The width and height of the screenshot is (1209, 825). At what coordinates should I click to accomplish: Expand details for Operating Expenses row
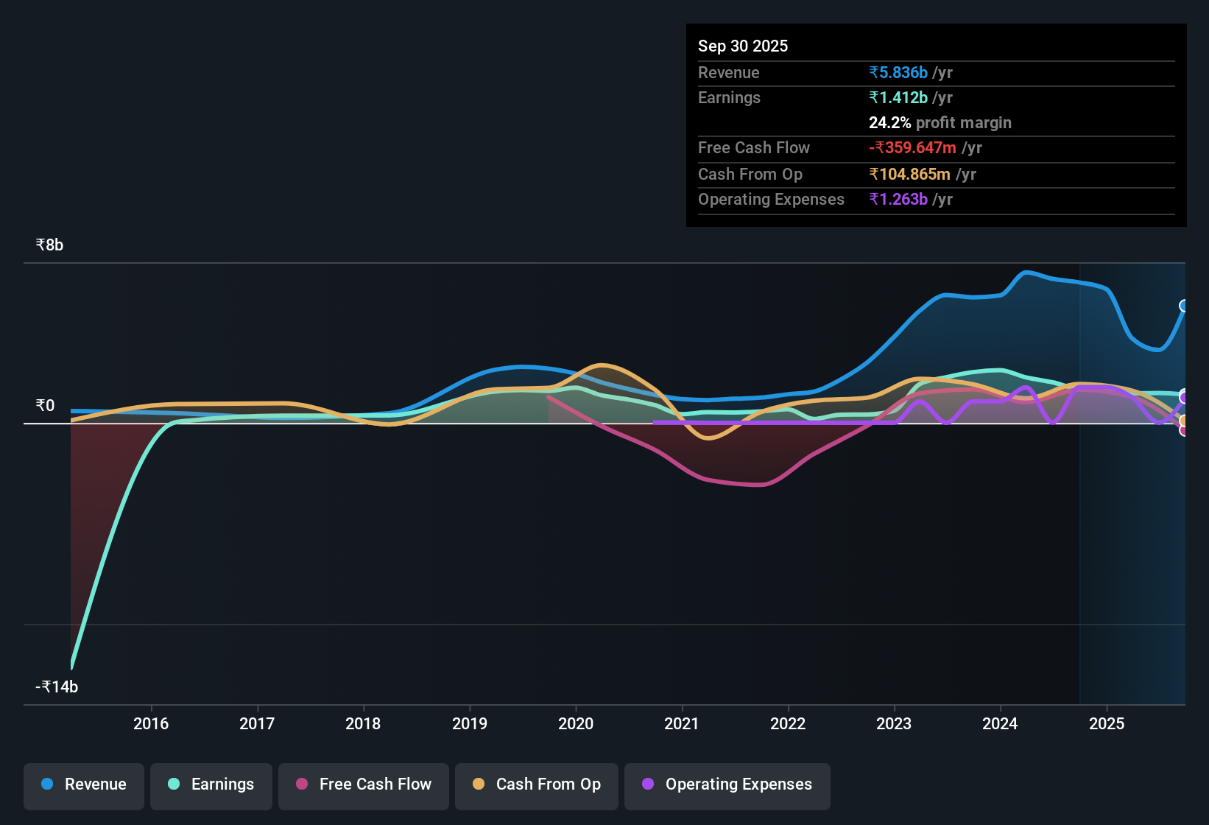772,199
